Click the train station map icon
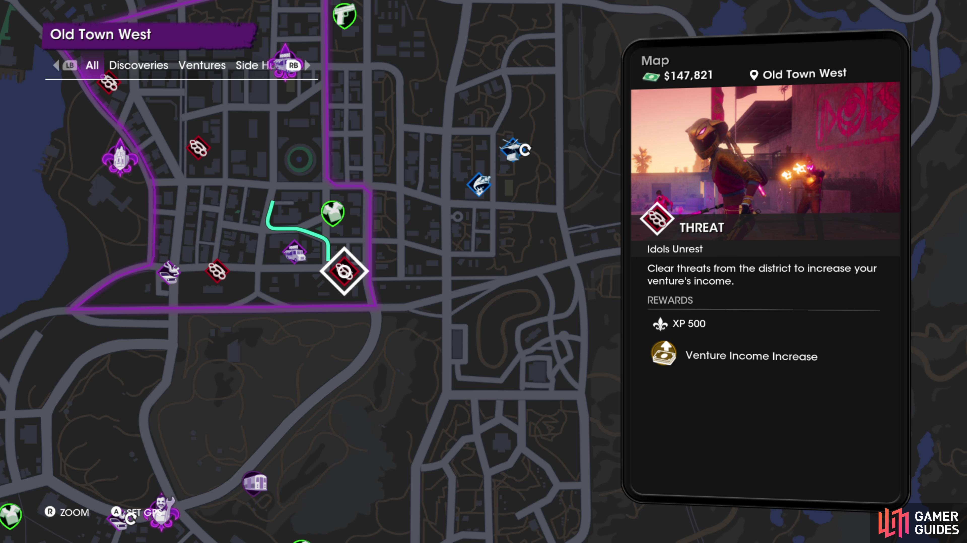Screen dimensions: 967x543 (255, 483)
